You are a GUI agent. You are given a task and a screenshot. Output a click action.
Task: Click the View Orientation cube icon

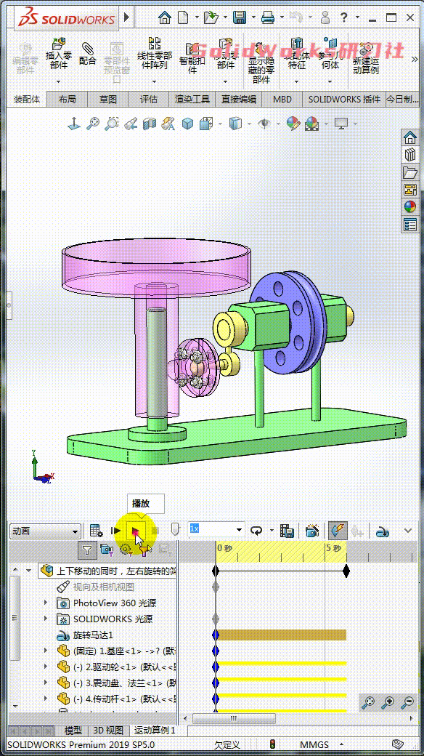pos(206,124)
